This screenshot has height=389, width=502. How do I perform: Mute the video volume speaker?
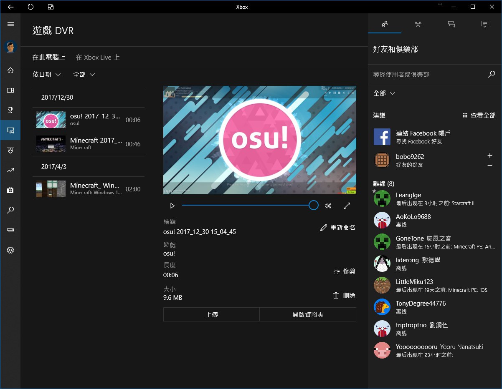tap(328, 206)
